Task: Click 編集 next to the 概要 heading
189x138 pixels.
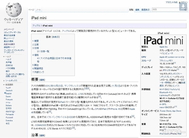Action: (x=42, y=80)
